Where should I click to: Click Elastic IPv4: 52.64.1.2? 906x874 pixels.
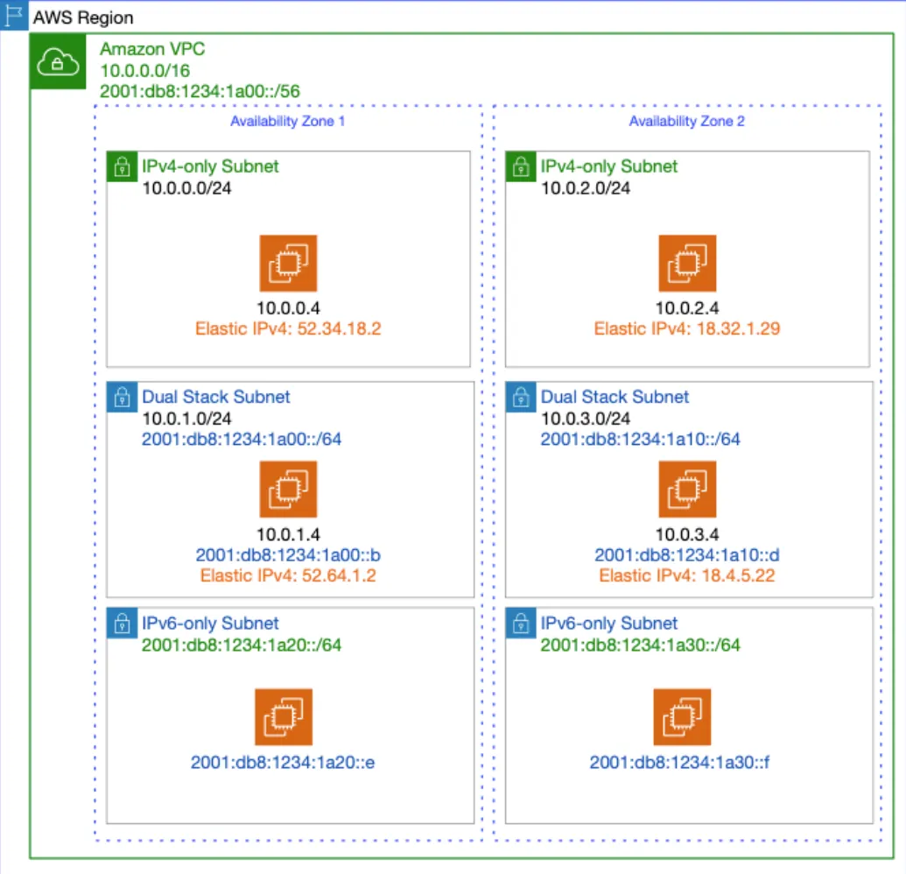point(288,575)
